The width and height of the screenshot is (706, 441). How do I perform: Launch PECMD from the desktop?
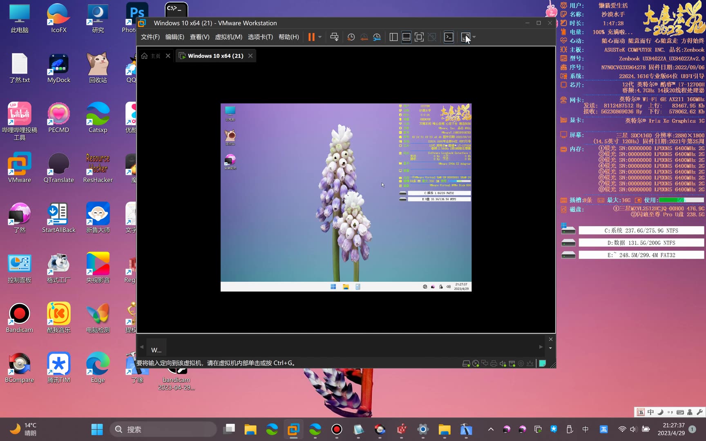coord(59,118)
